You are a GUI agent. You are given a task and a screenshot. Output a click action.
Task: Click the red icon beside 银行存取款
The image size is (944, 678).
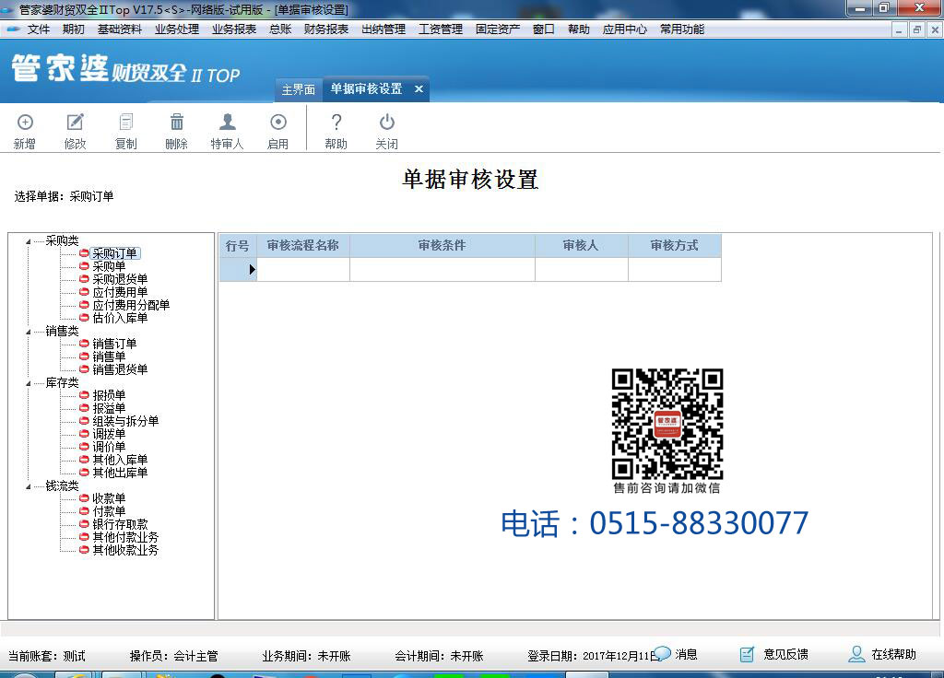tap(84, 524)
